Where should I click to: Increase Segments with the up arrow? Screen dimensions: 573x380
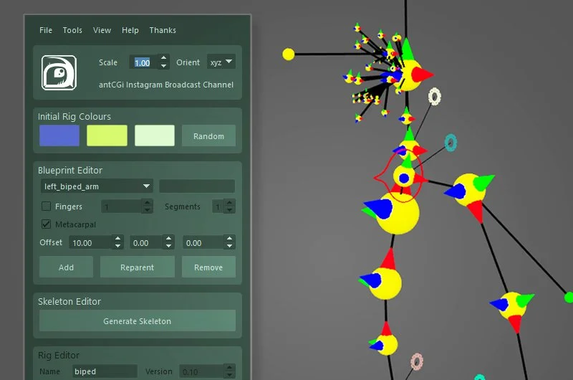(229, 203)
